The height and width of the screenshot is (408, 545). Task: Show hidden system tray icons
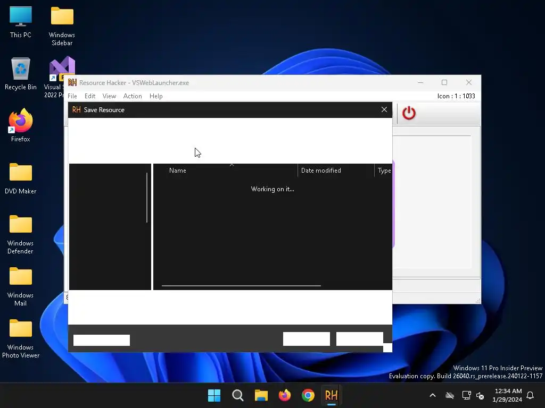433,395
